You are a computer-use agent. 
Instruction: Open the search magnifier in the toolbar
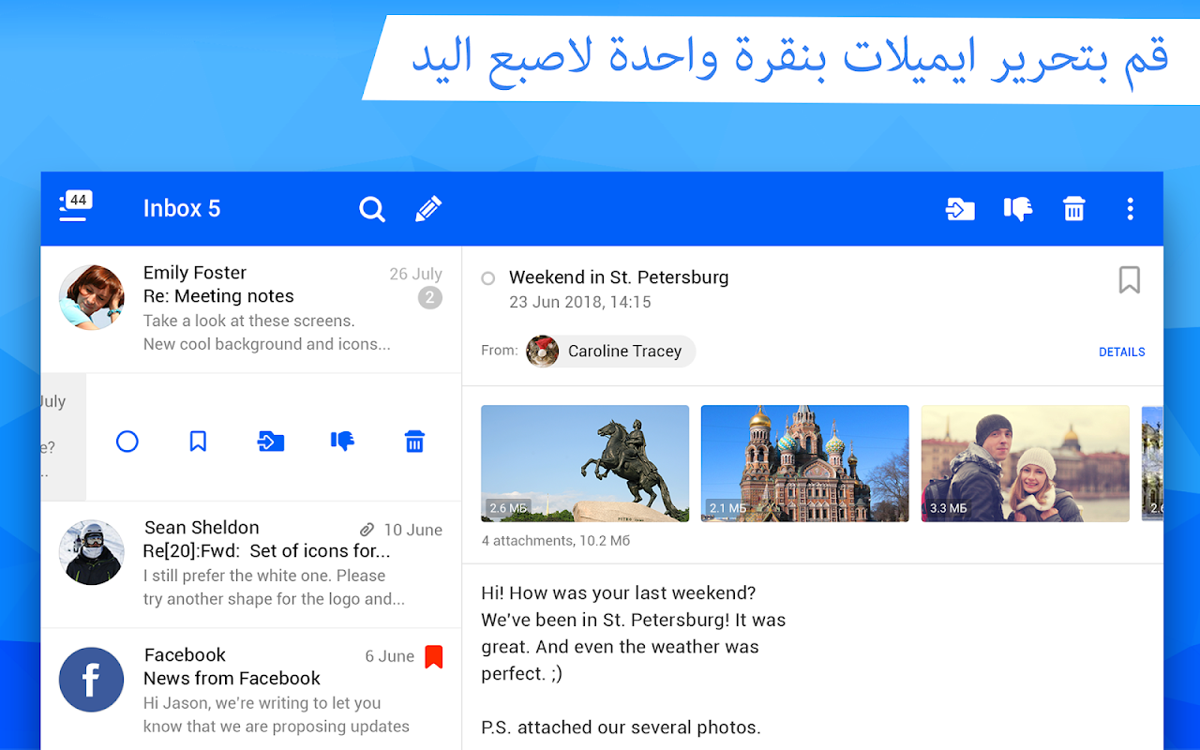tap(372, 209)
